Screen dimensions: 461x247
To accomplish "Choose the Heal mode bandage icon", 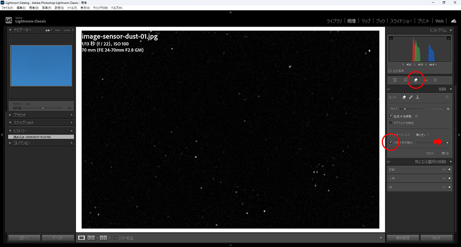I will [x=411, y=98].
